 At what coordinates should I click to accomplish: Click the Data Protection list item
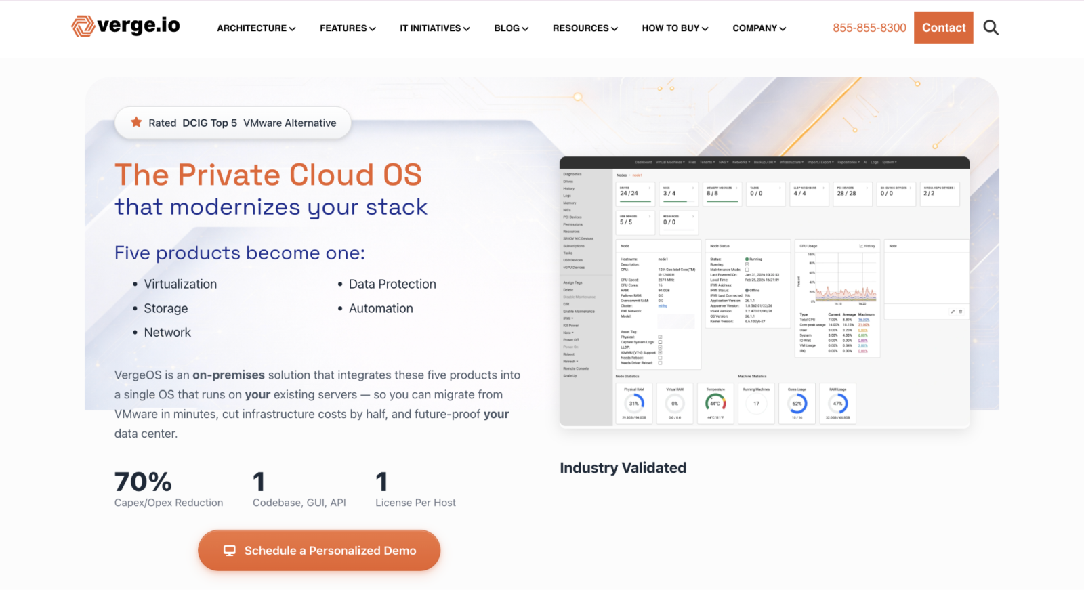392,284
